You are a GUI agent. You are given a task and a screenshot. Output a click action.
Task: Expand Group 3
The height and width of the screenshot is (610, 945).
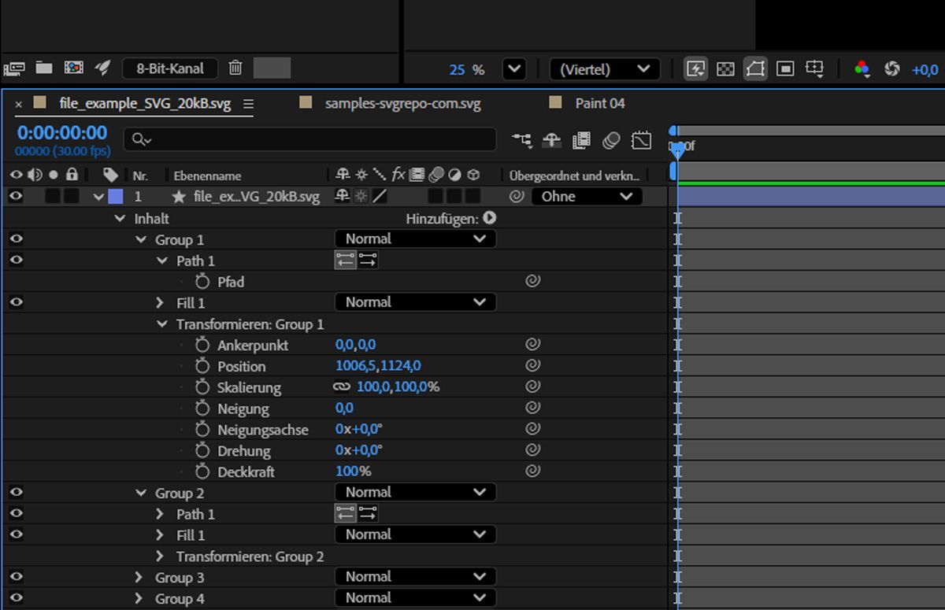139,577
